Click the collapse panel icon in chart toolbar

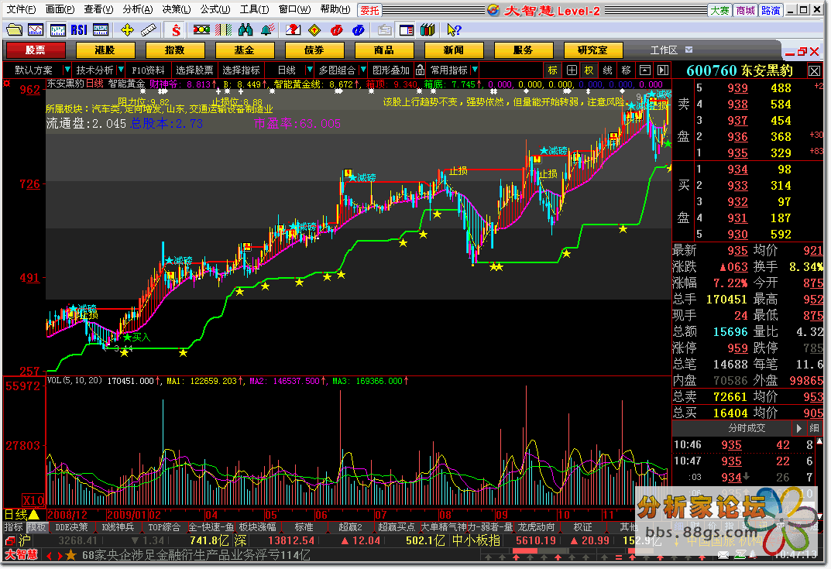pos(645,70)
